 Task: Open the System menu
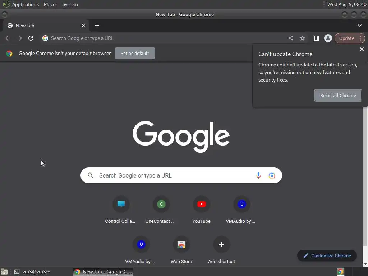point(70,4)
